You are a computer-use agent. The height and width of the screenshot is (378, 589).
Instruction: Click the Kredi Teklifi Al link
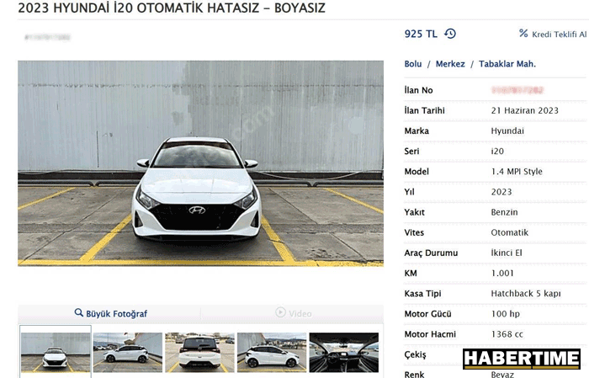pos(559,35)
